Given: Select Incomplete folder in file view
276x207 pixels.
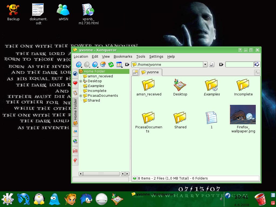Looking at the screenshot, I should coord(243,88).
